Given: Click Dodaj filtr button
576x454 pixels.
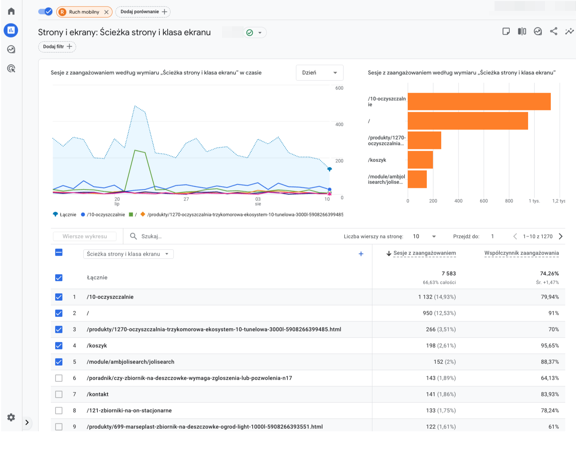Looking at the screenshot, I should coord(57,47).
